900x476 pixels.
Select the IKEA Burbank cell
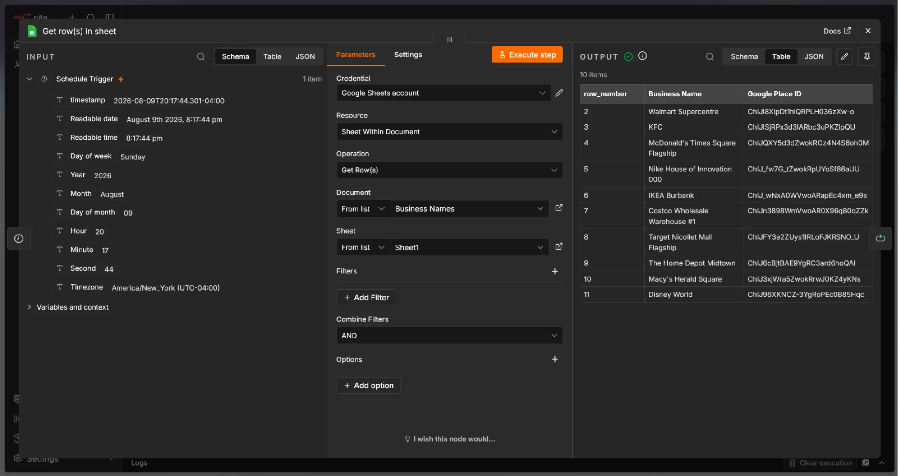(694, 195)
